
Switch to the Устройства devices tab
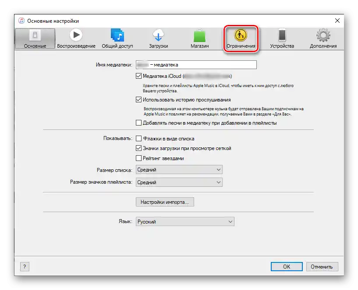282,38
